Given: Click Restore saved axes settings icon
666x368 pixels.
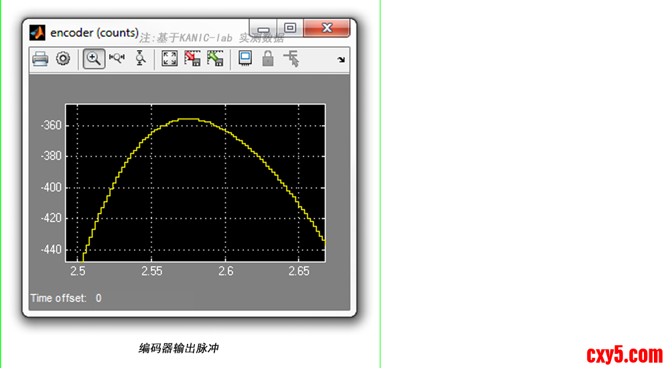Looking at the screenshot, I should [215, 59].
